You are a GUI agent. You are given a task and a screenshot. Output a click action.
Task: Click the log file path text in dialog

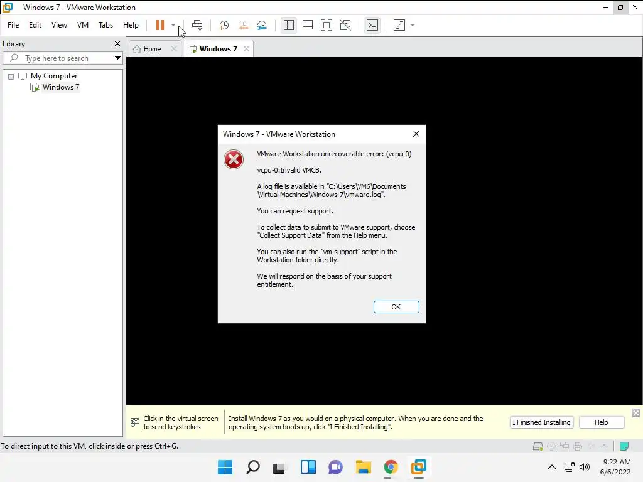(x=332, y=191)
